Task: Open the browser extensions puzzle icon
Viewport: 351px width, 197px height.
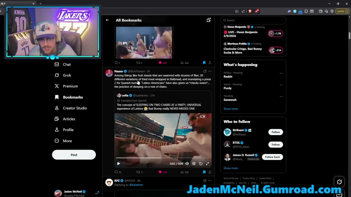Action: pos(306,11)
